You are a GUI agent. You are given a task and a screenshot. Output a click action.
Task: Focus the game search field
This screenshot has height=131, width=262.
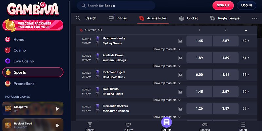click(116, 6)
